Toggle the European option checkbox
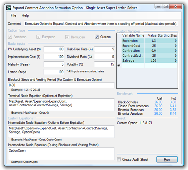The height and width of the screenshot is (170, 188). pos(38,37)
